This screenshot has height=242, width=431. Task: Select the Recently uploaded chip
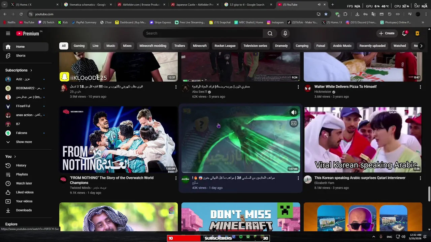[x=372, y=46]
